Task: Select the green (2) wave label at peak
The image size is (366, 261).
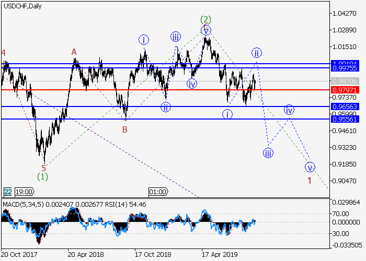Action: click(x=205, y=20)
